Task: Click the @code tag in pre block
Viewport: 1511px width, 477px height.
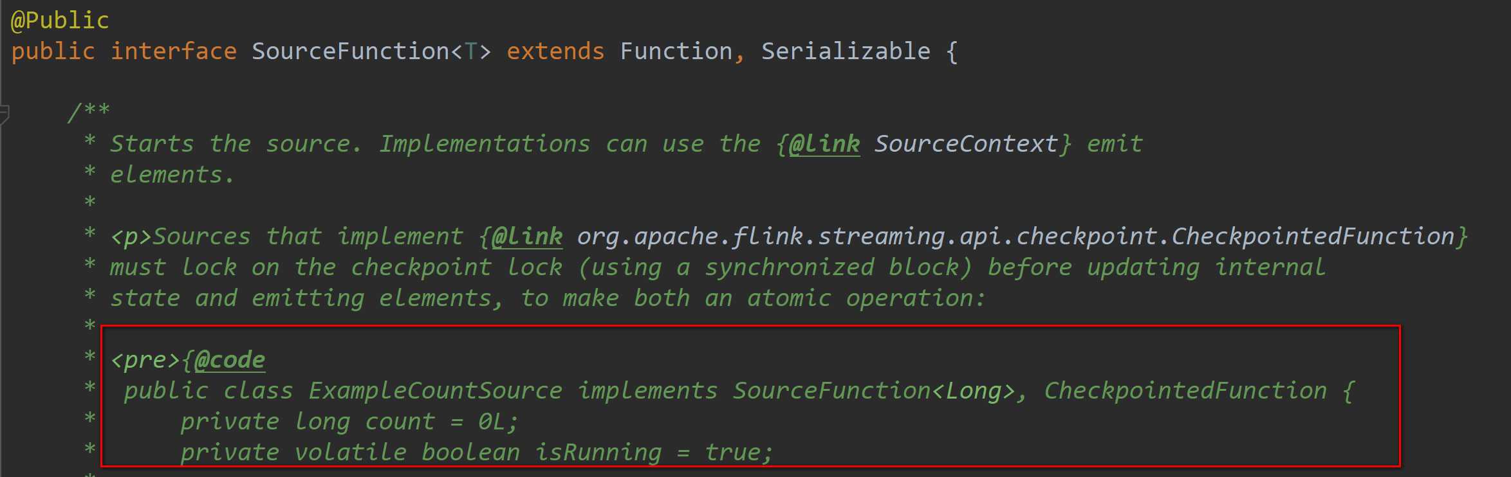Action: 230,360
